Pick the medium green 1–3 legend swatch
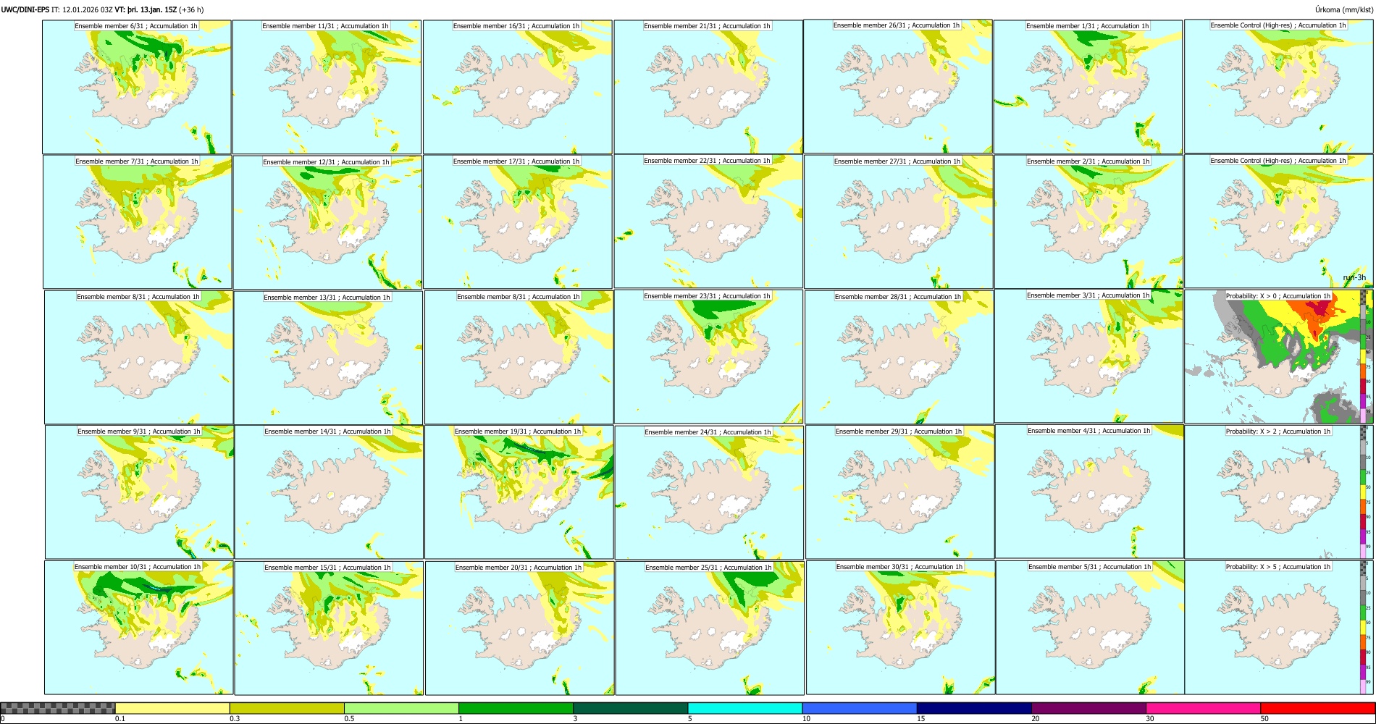The height and width of the screenshot is (724, 1376). pyautogui.click(x=516, y=708)
